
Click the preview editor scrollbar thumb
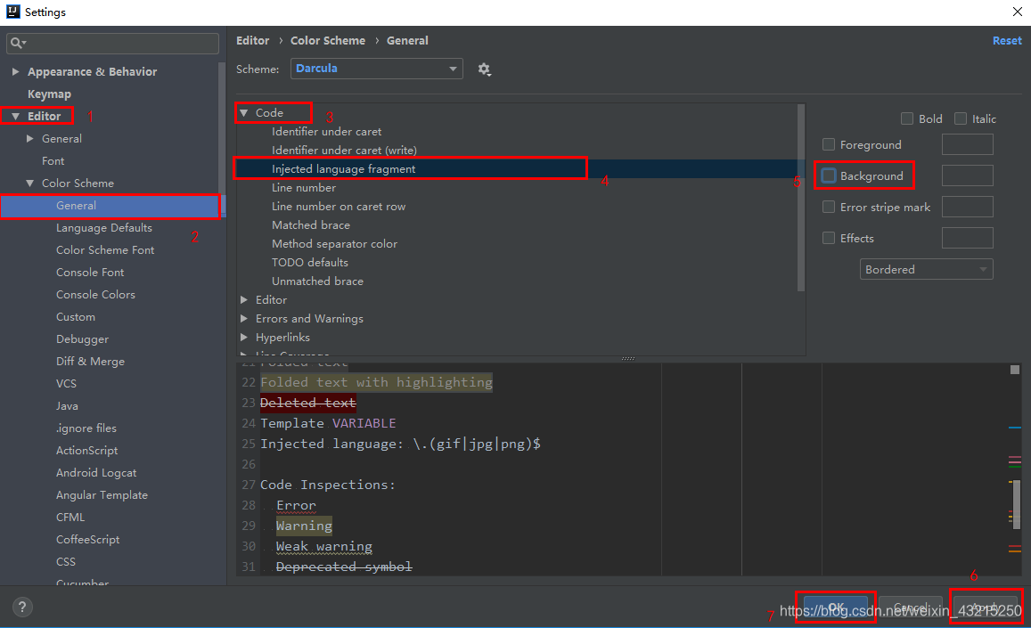click(x=1017, y=504)
